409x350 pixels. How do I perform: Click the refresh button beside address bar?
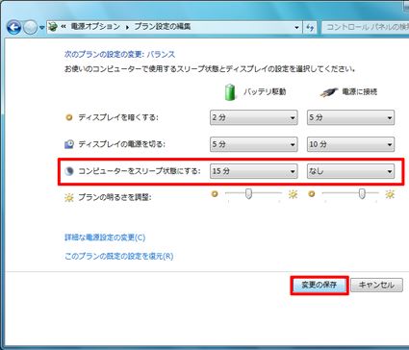click(310, 28)
